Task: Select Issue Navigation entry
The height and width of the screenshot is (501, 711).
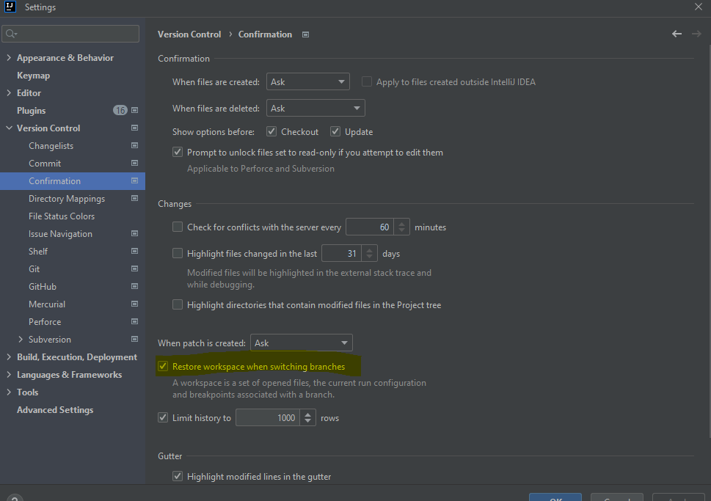Action: click(x=60, y=234)
